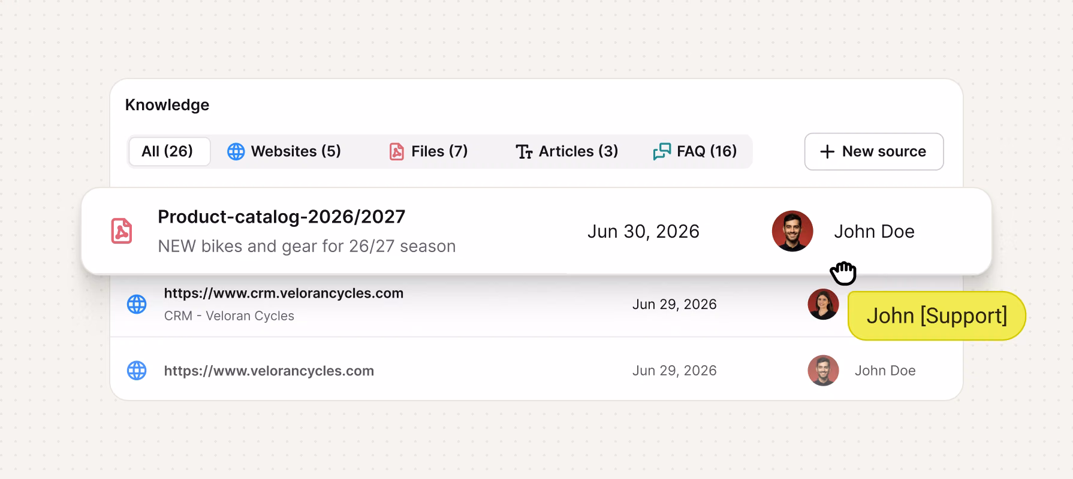Click globe icon beside crm.velorancycles.com
Screen dimensions: 1073x479
[x=137, y=304]
